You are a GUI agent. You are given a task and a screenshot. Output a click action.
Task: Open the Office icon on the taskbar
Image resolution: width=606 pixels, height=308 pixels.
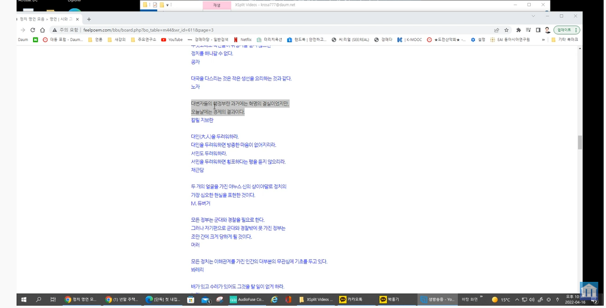(x=288, y=299)
